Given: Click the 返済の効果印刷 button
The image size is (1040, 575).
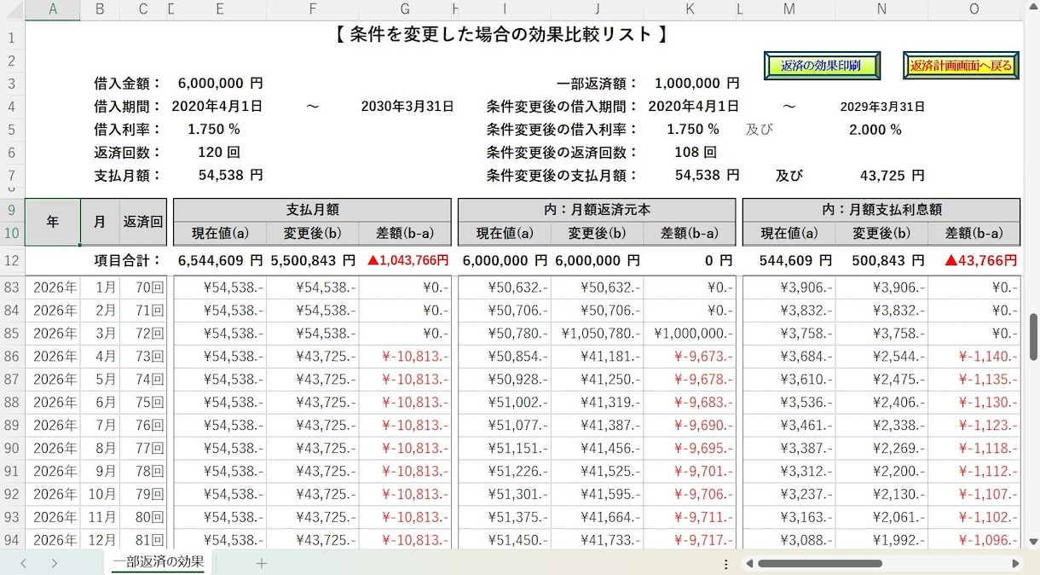Looking at the screenshot, I should pos(820,66).
